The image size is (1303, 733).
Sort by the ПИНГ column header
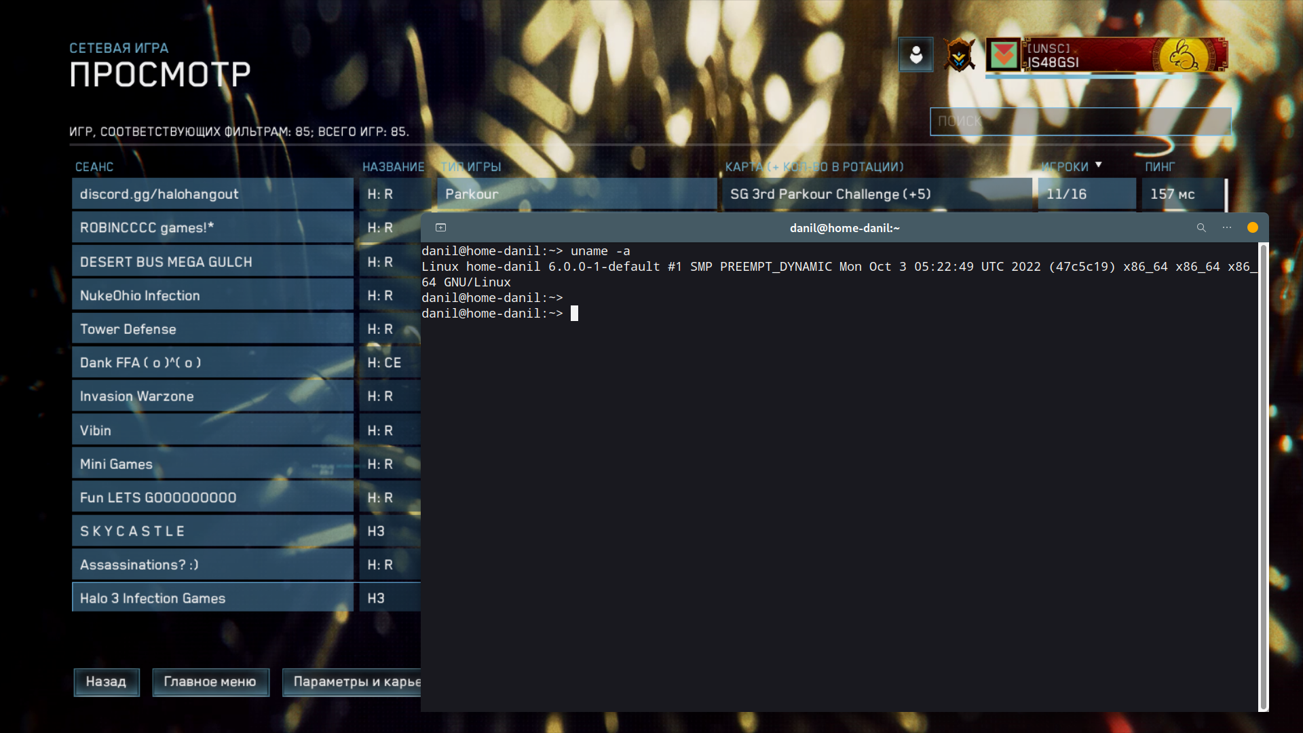(x=1160, y=167)
